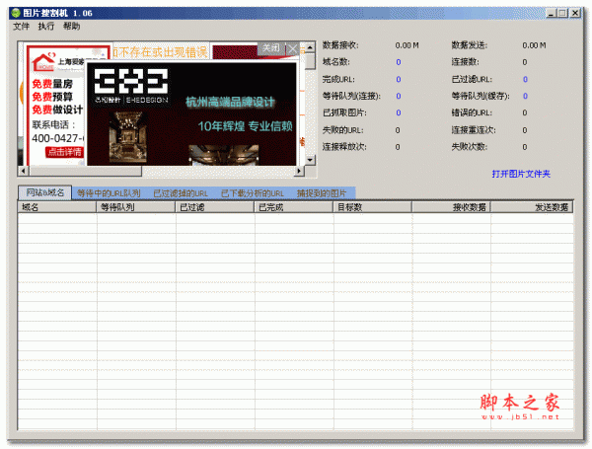Click the EHE design banner ad

tap(191, 114)
